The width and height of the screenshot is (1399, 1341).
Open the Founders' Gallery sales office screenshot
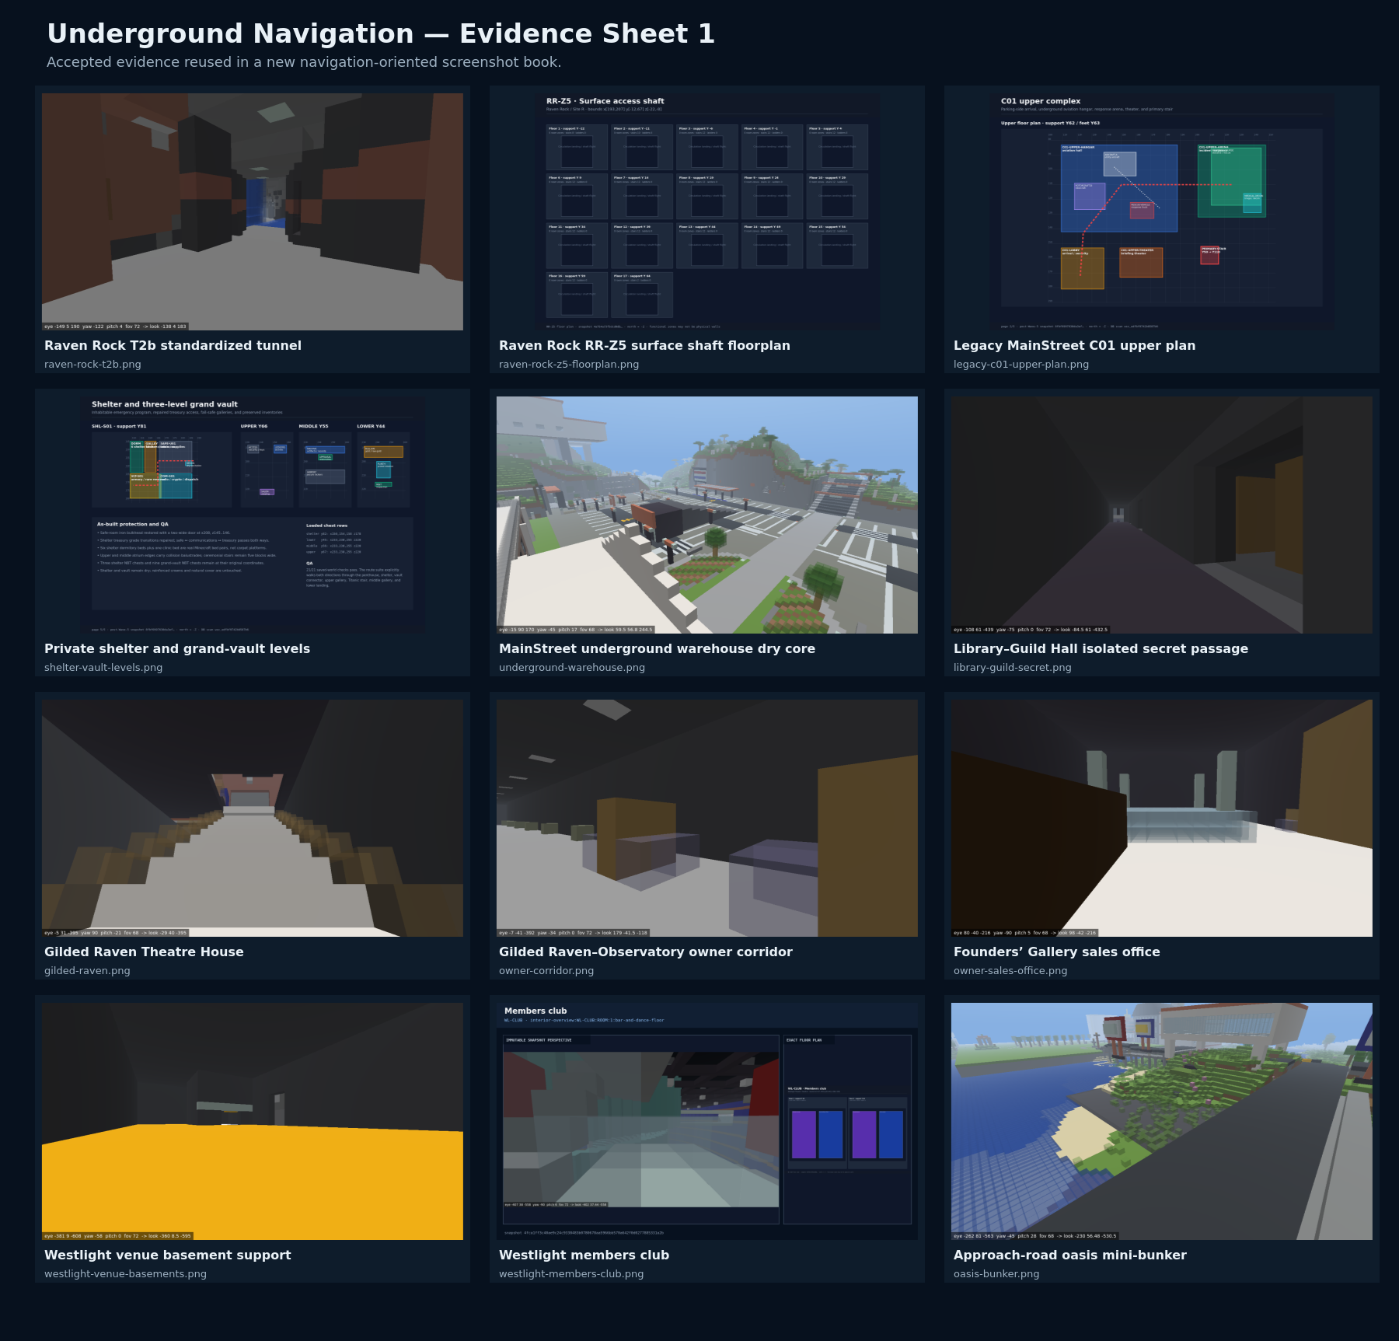pos(1162,818)
